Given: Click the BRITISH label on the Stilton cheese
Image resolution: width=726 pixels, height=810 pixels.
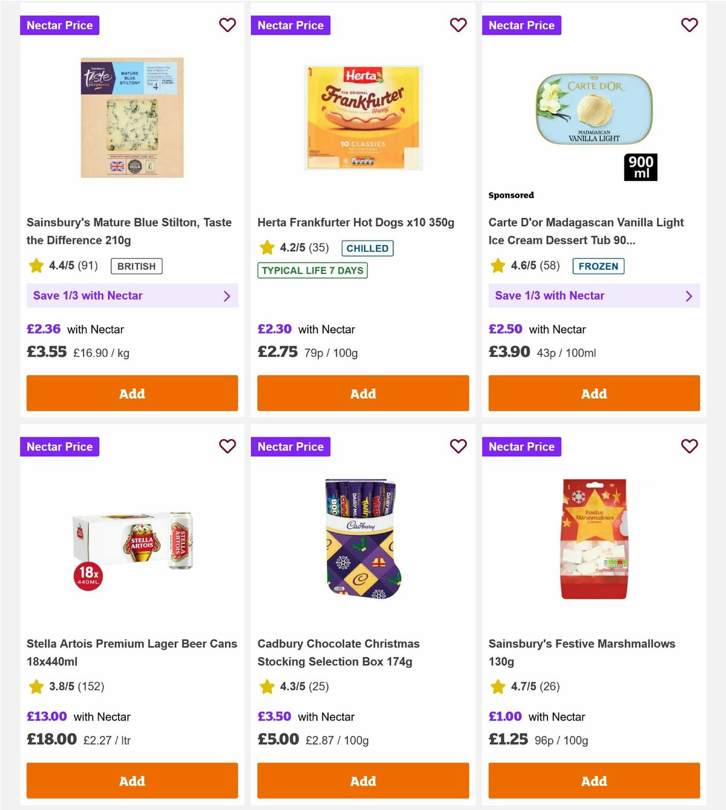Looking at the screenshot, I should point(136,266).
